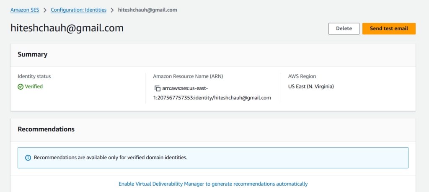The image size is (429, 192).
Task: Click the US East (N. Virginia) region value
Action: 311,87
